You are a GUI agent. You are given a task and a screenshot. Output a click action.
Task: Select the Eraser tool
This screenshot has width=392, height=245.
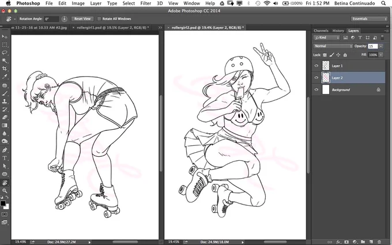5,118
